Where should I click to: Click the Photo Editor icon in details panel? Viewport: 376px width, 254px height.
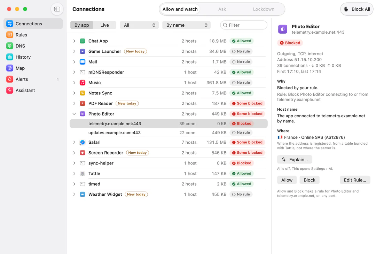(283, 29)
